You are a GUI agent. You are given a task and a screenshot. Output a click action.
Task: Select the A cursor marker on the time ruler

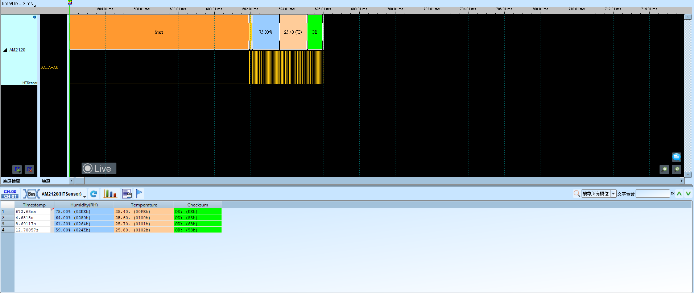(x=70, y=3)
